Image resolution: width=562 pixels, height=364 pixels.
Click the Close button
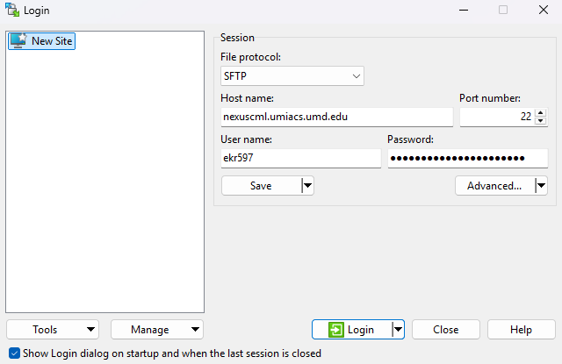pyautogui.click(x=445, y=330)
